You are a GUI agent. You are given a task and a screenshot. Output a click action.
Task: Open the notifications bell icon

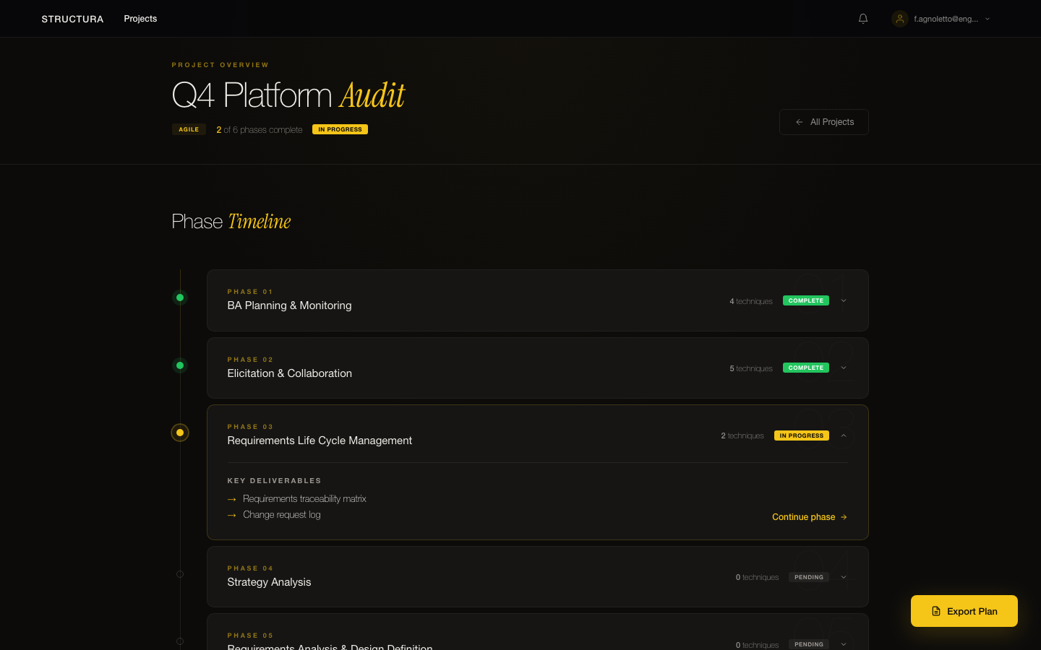tap(862, 19)
